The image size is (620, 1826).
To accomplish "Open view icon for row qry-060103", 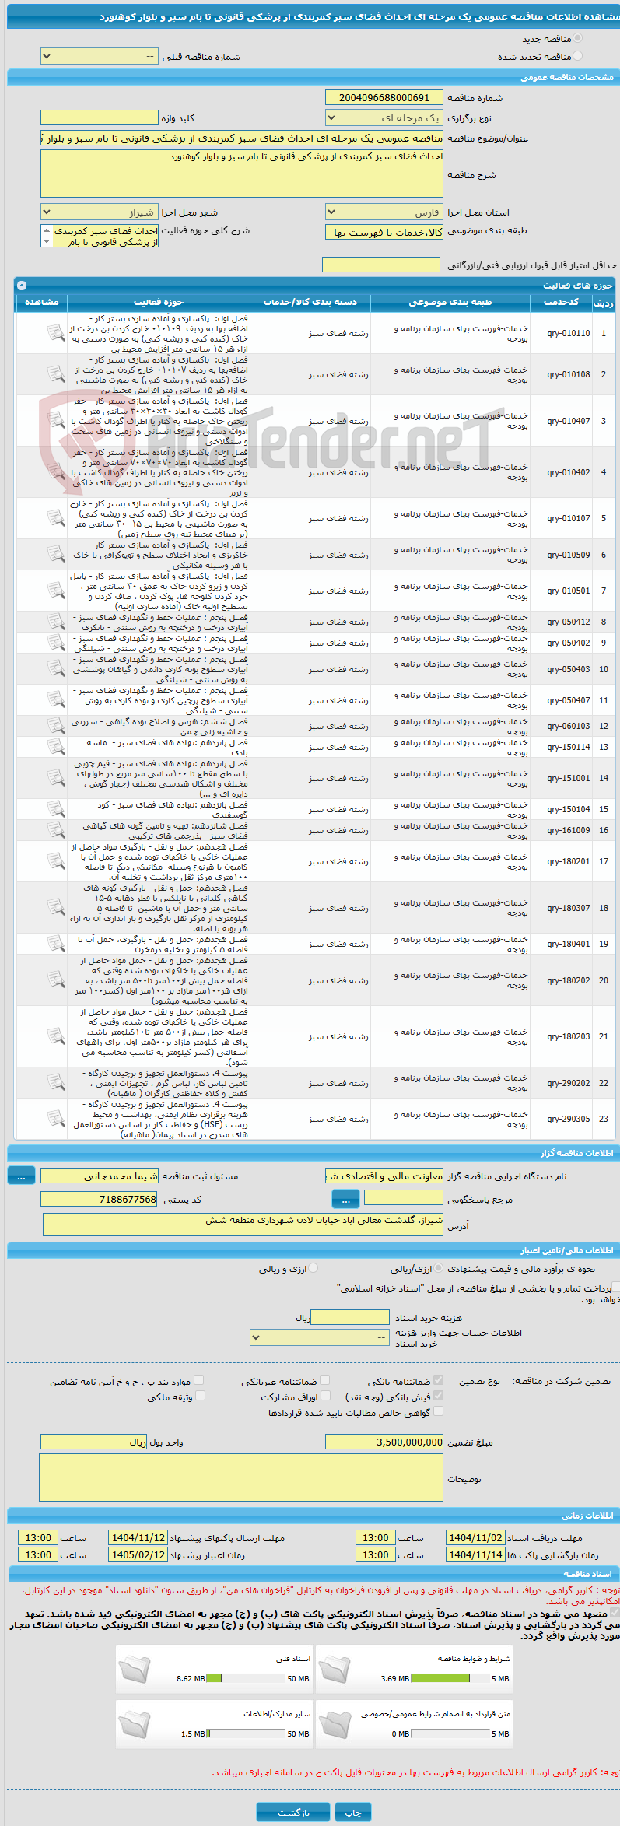I will coord(55,726).
